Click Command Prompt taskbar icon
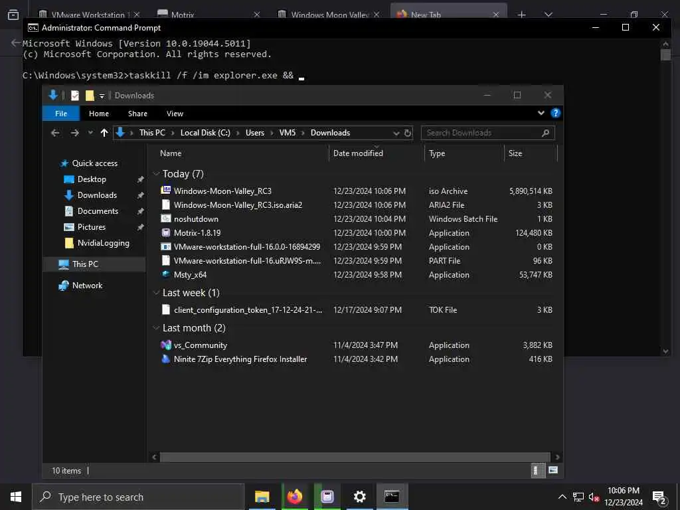680x510 pixels. [392, 497]
